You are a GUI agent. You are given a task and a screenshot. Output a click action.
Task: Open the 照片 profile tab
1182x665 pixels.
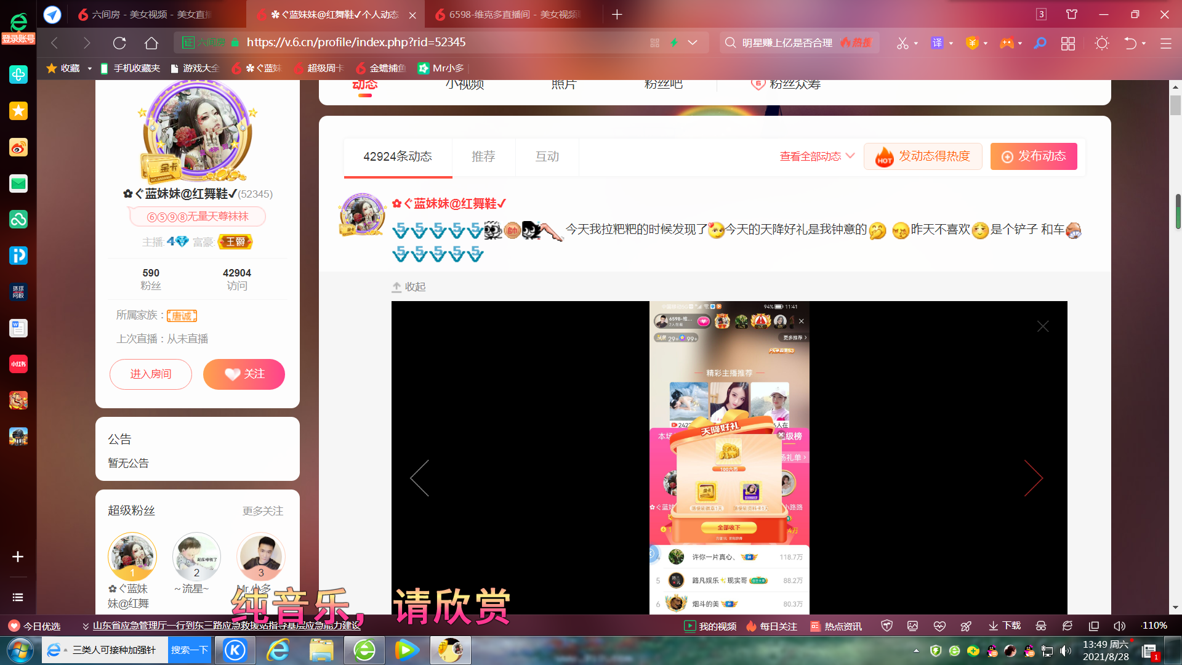pos(564,85)
